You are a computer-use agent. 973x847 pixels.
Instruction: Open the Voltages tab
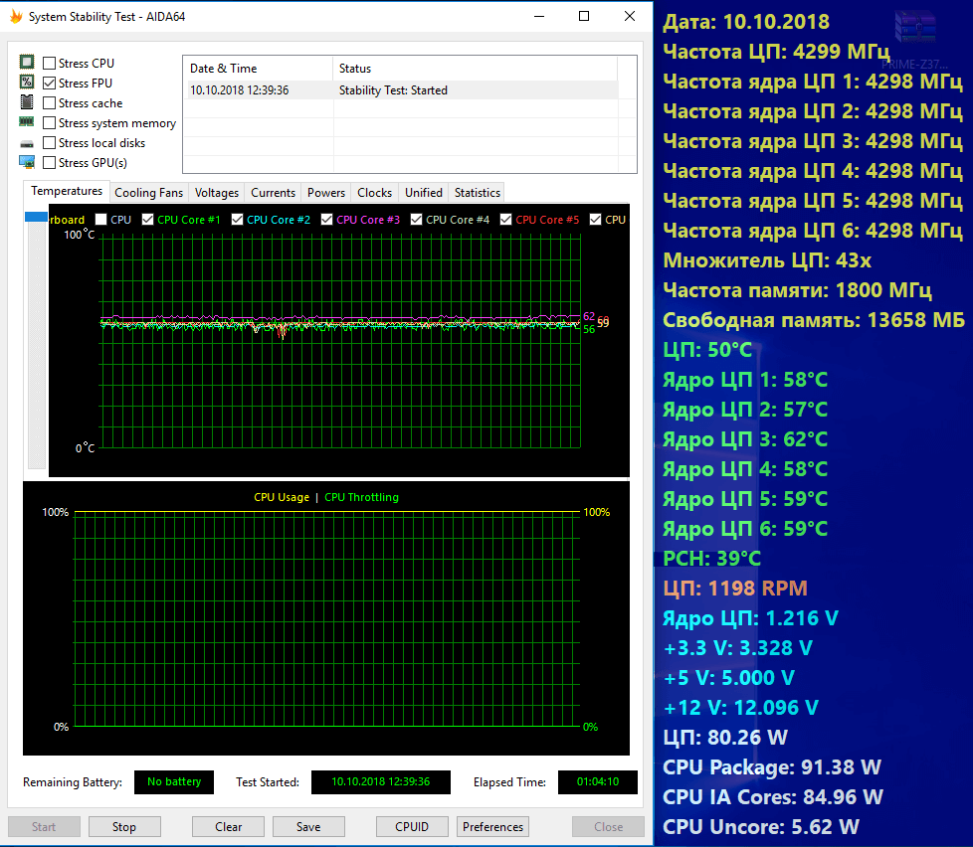tap(217, 193)
